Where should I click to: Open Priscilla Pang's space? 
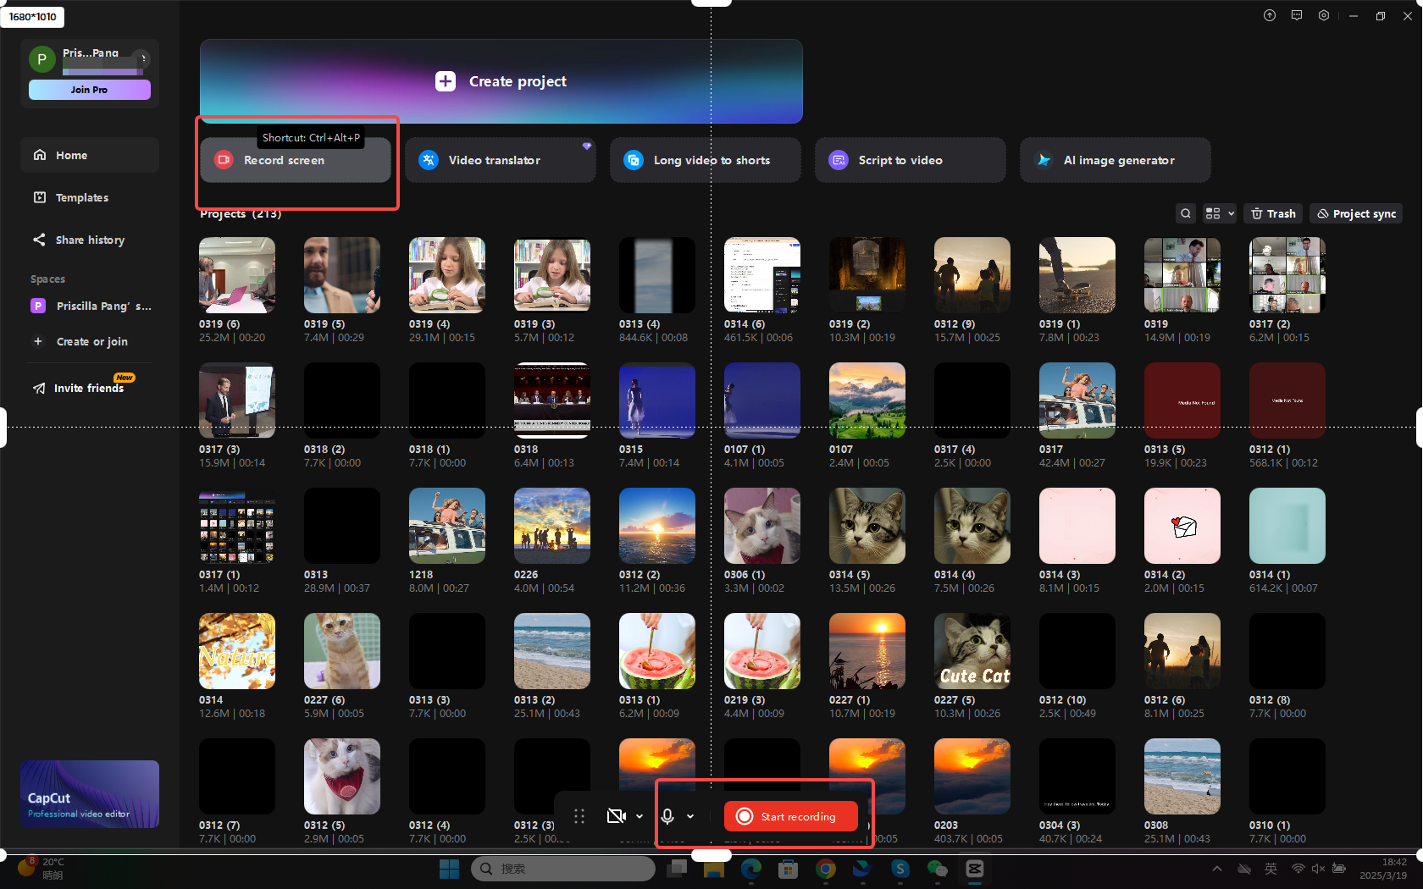coord(90,306)
